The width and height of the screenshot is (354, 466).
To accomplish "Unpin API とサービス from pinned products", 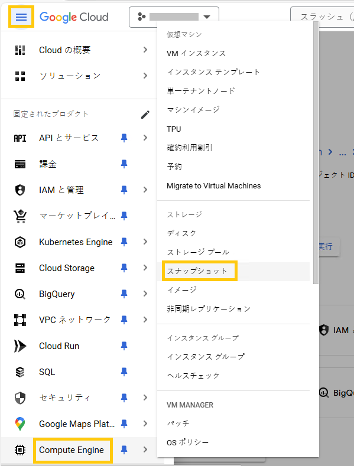I will coord(124,138).
